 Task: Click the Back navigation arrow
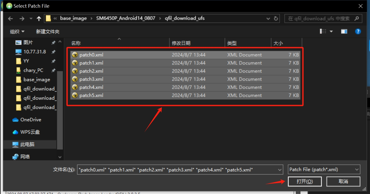[10, 19]
